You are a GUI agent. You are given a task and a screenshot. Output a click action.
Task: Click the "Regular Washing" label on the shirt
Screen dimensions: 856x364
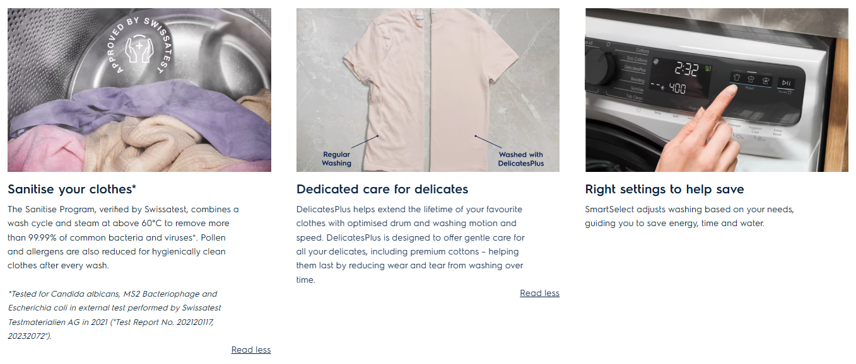tap(337, 159)
